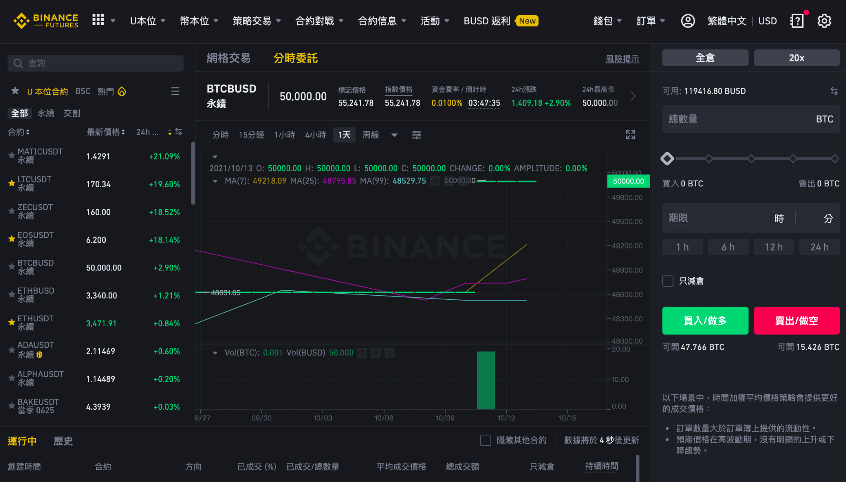Unfavorite the LTCUSDT contract star
Image resolution: width=846 pixels, height=482 pixels.
[x=12, y=183]
